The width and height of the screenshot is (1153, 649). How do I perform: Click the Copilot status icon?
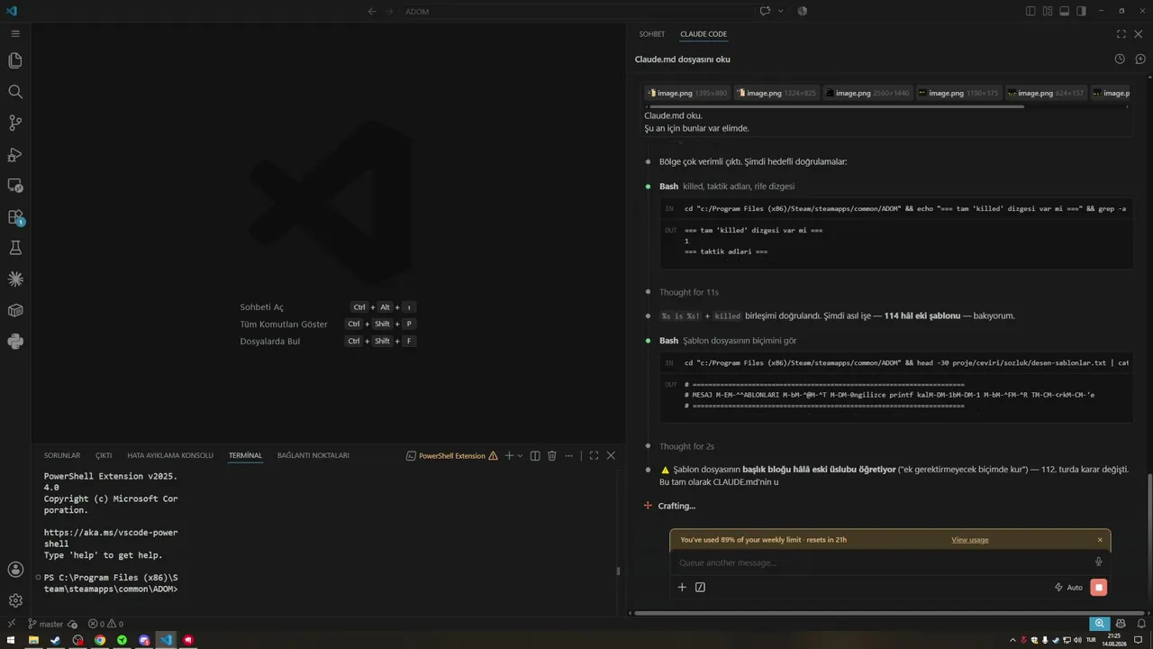click(1121, 623)
